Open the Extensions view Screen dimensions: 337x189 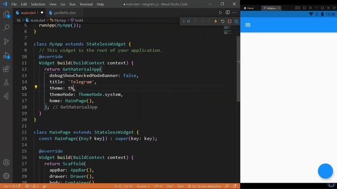tap(6, 69)
